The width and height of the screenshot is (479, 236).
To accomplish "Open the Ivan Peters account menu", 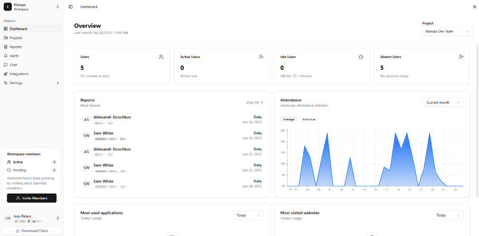I will (x=32, y=219).
